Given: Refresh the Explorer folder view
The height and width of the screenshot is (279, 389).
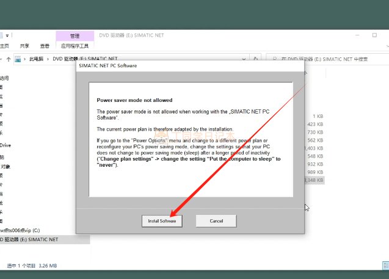Looking at the screenshot, I should tap(255, 59).
